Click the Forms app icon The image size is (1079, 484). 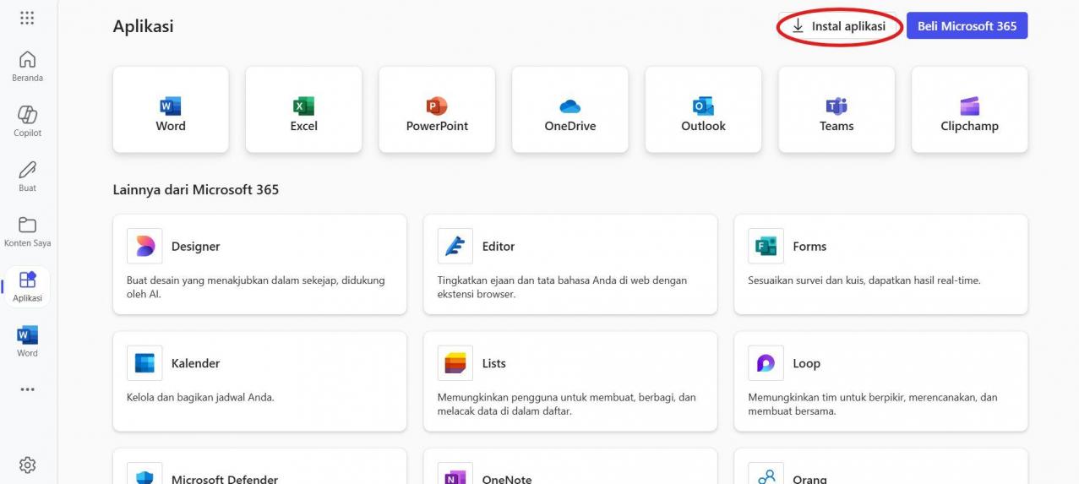(x=766, y=246)
